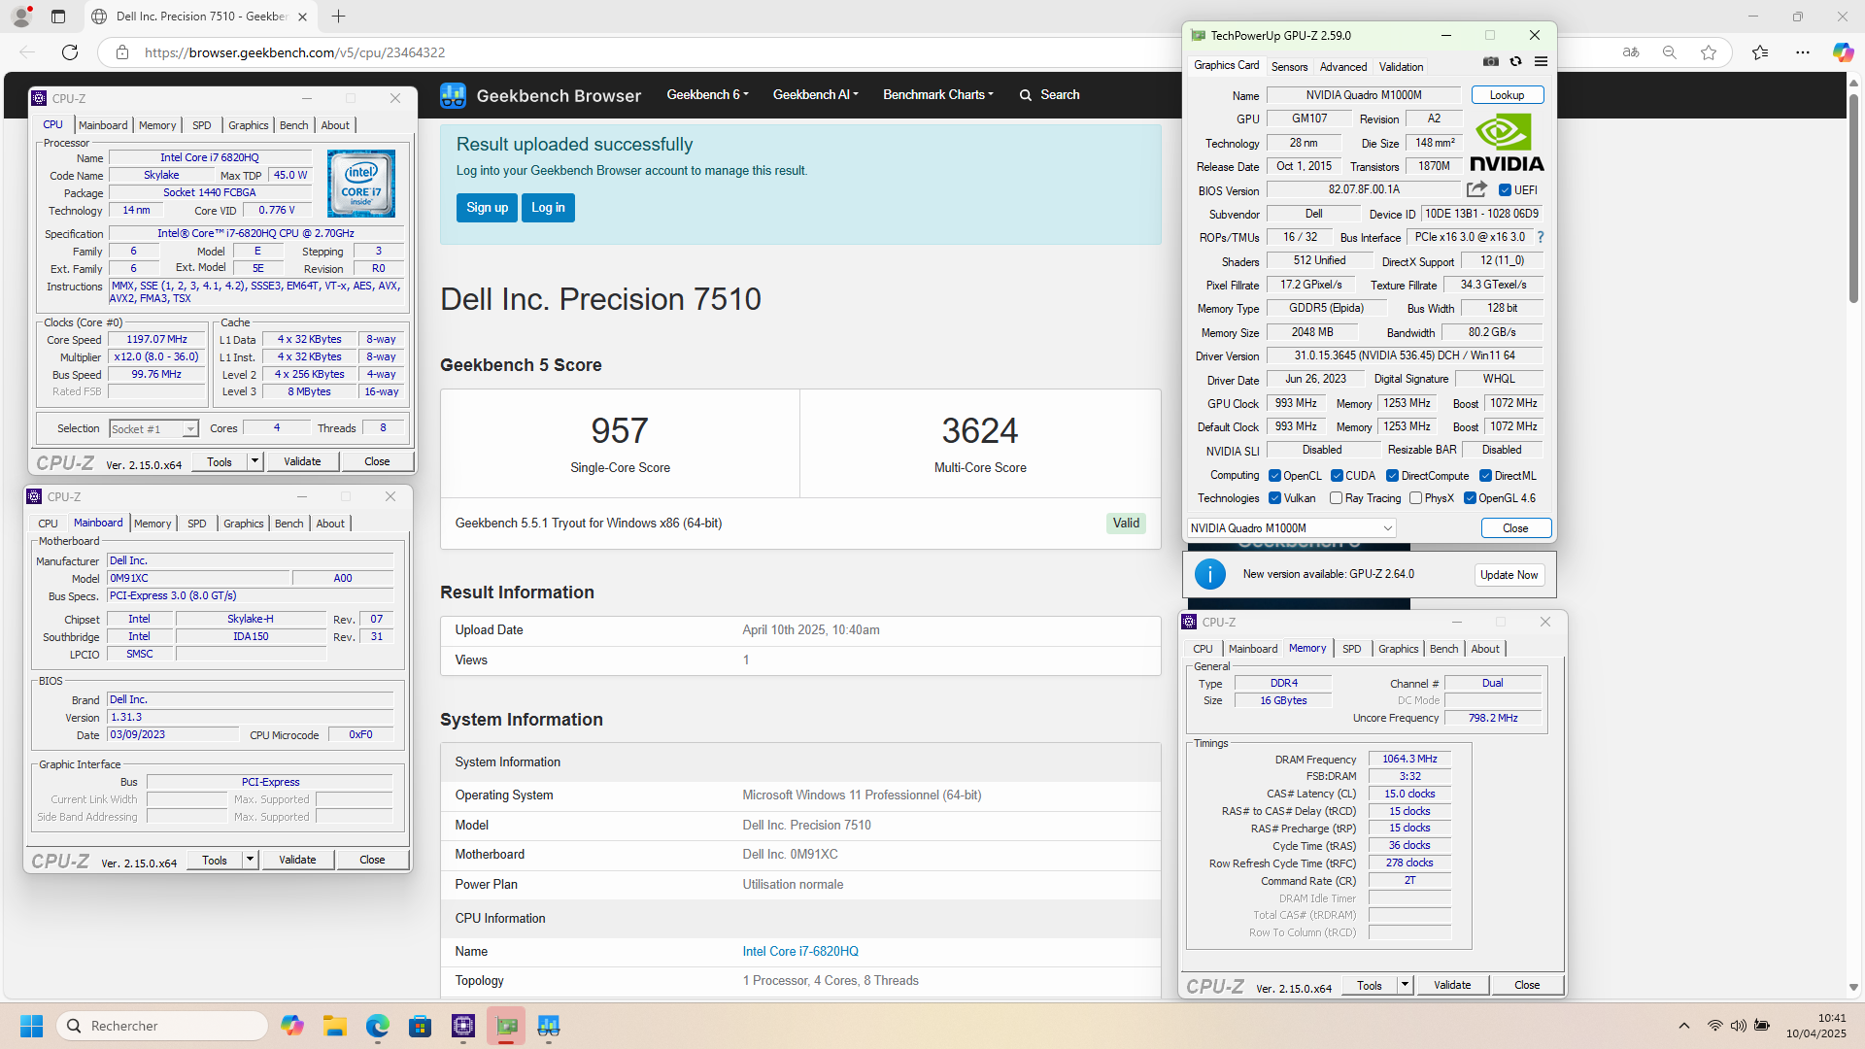Click the Geekbench Browser logo icon
The width and height of the screenshot is (1865, 1049).
[453, 95]
